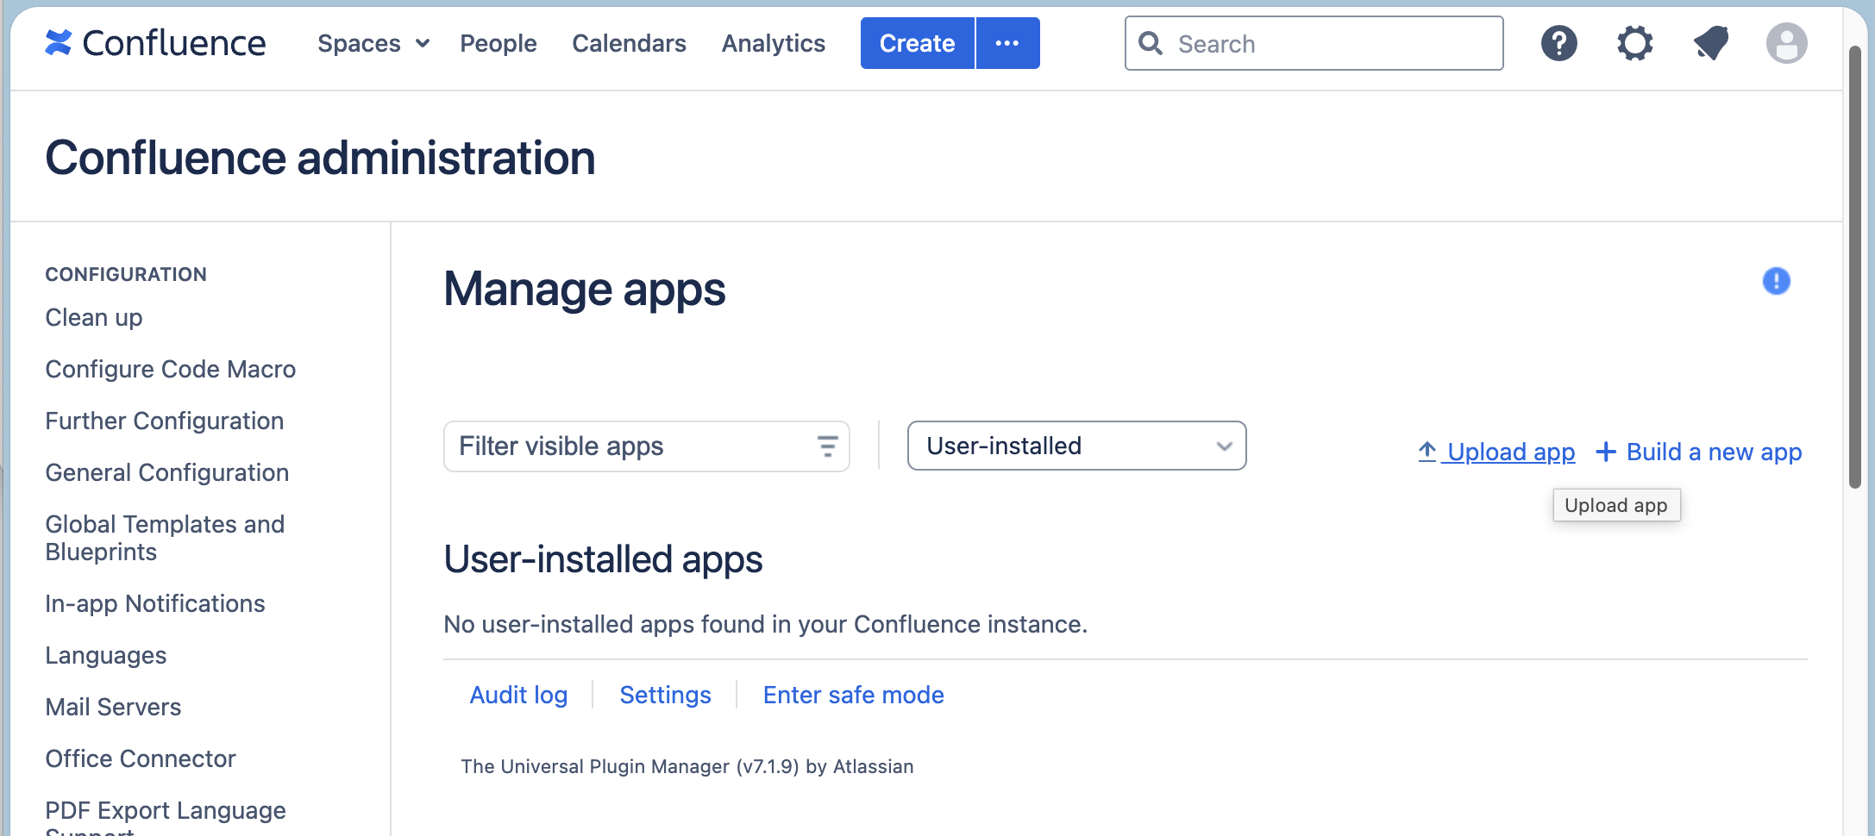
Task: Click the blue info alert icon near Manage apps
Action: 1776,281
